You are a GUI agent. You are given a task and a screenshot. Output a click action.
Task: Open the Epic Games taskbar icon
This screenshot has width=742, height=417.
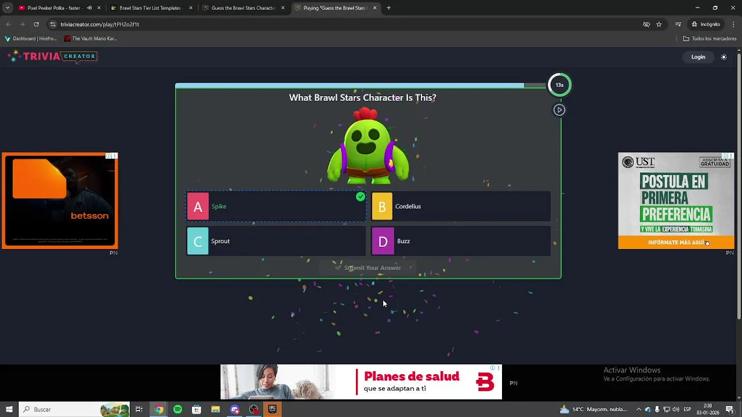[x=272, y=409]
